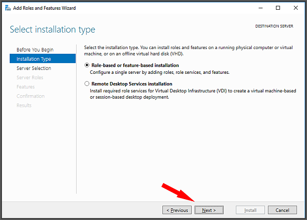Select the Installation Type step
The image size is (307, 220).
pyautogui.click(x=43, y=59)
